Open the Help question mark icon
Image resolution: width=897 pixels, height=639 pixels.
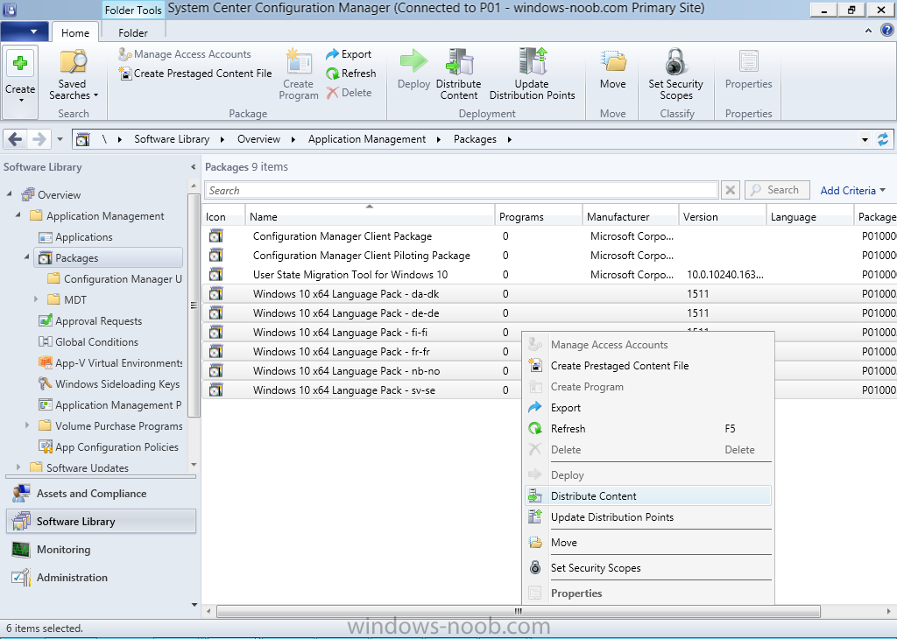886,31
